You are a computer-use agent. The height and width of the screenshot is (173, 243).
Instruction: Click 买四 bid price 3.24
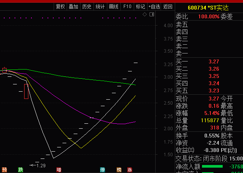(x=214, y=83)
